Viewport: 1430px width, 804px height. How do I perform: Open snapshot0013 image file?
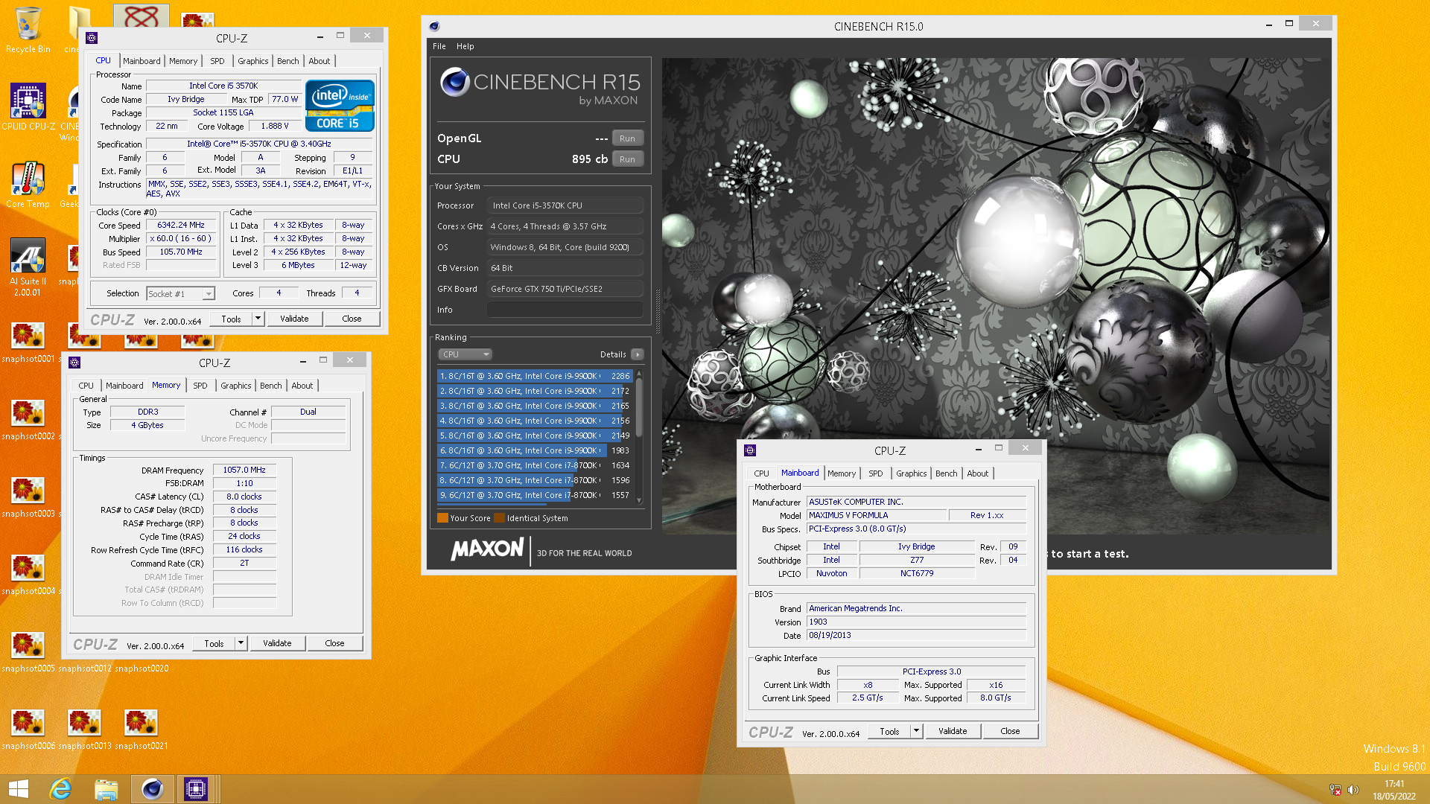click(85, 730)
